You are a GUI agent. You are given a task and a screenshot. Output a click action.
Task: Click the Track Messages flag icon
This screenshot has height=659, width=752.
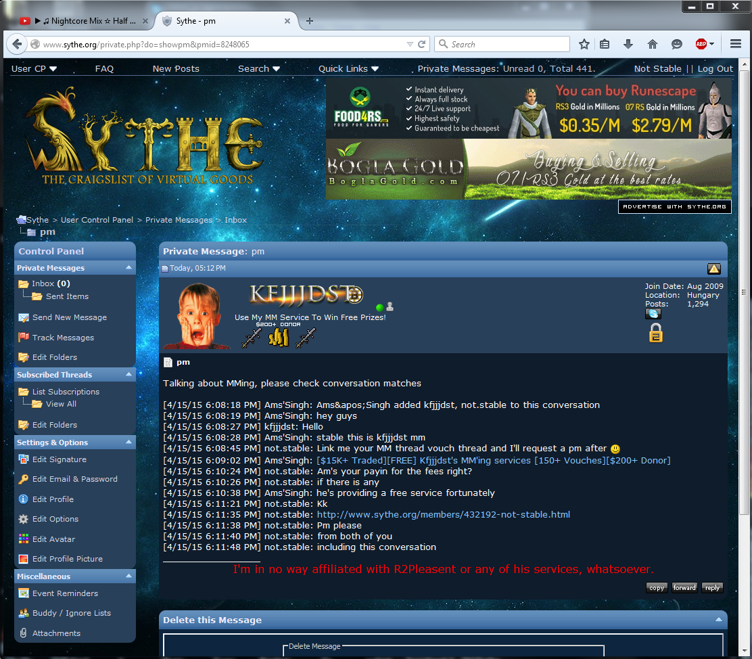tap(24, 338)
